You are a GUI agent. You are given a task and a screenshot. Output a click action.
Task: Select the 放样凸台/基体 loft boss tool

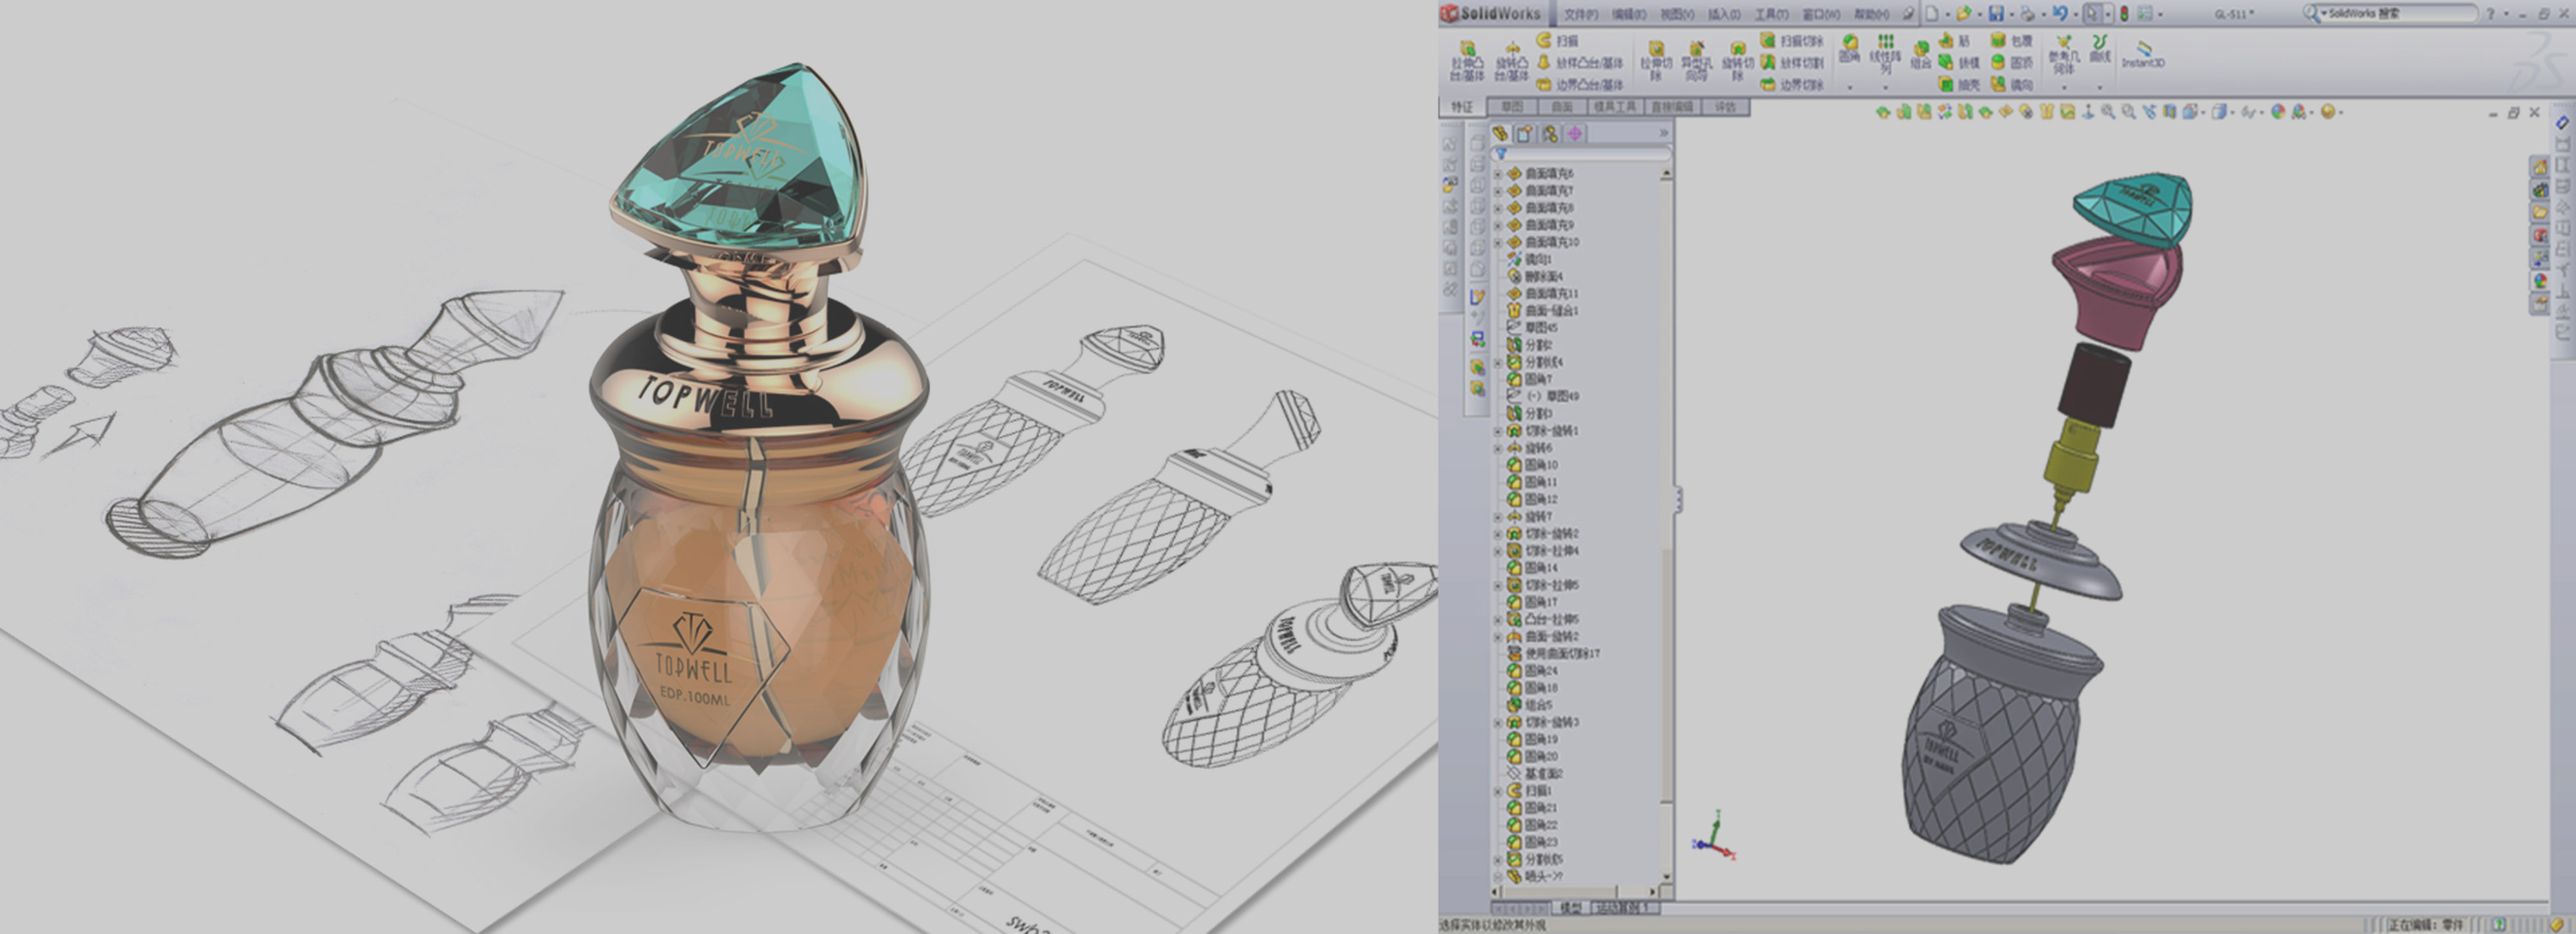[x=1580, y=62]
